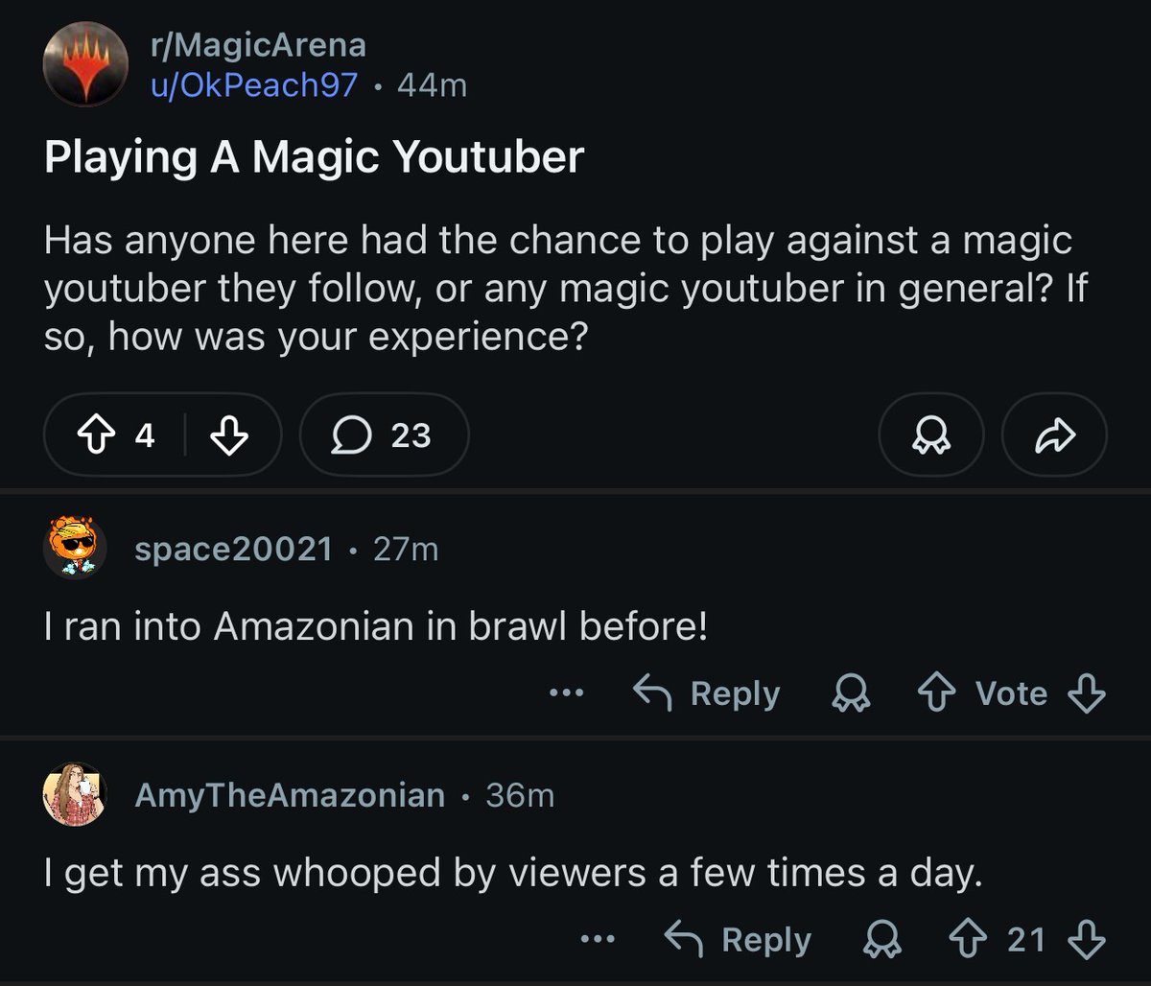
Task: Upvote the Playing A Magic Youtuber post
Action: (x=95, y=435)
